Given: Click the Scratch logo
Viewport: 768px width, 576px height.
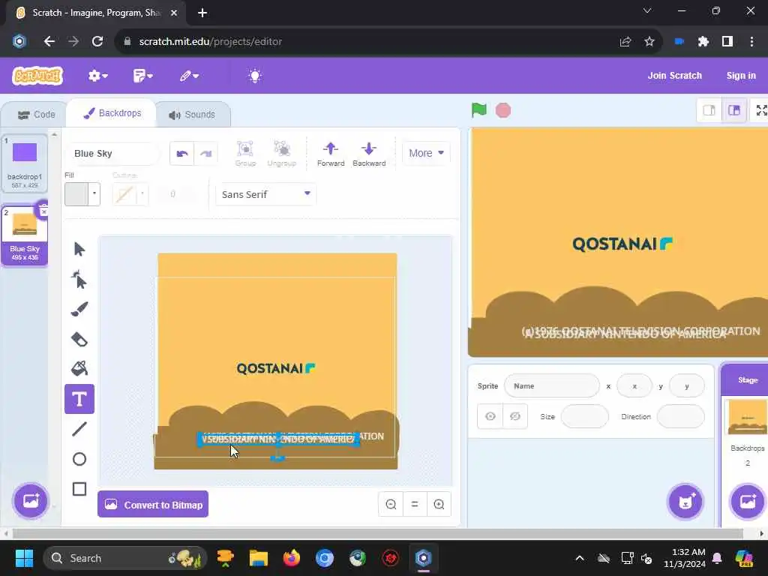Looking at the screenshot, I should [x=37, y=76].
